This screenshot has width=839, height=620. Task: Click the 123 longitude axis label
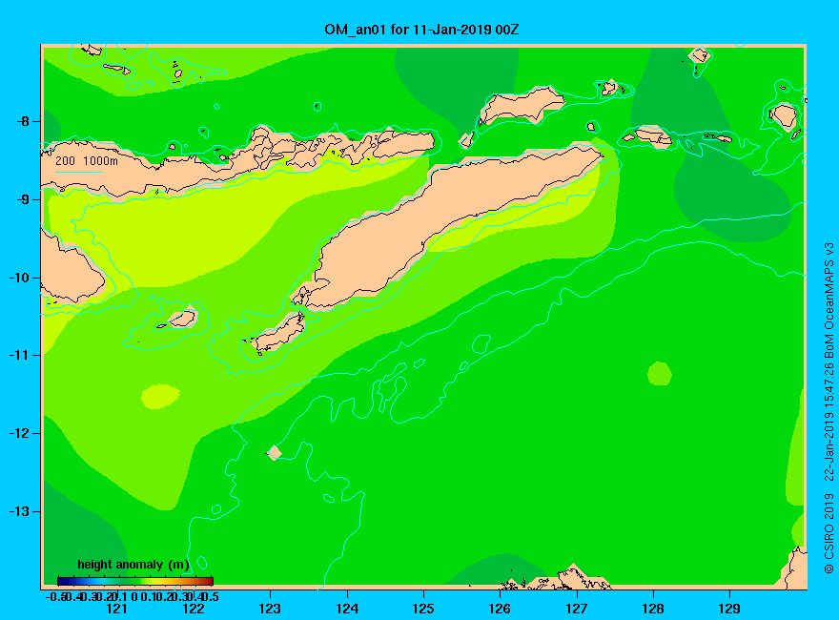270,609
